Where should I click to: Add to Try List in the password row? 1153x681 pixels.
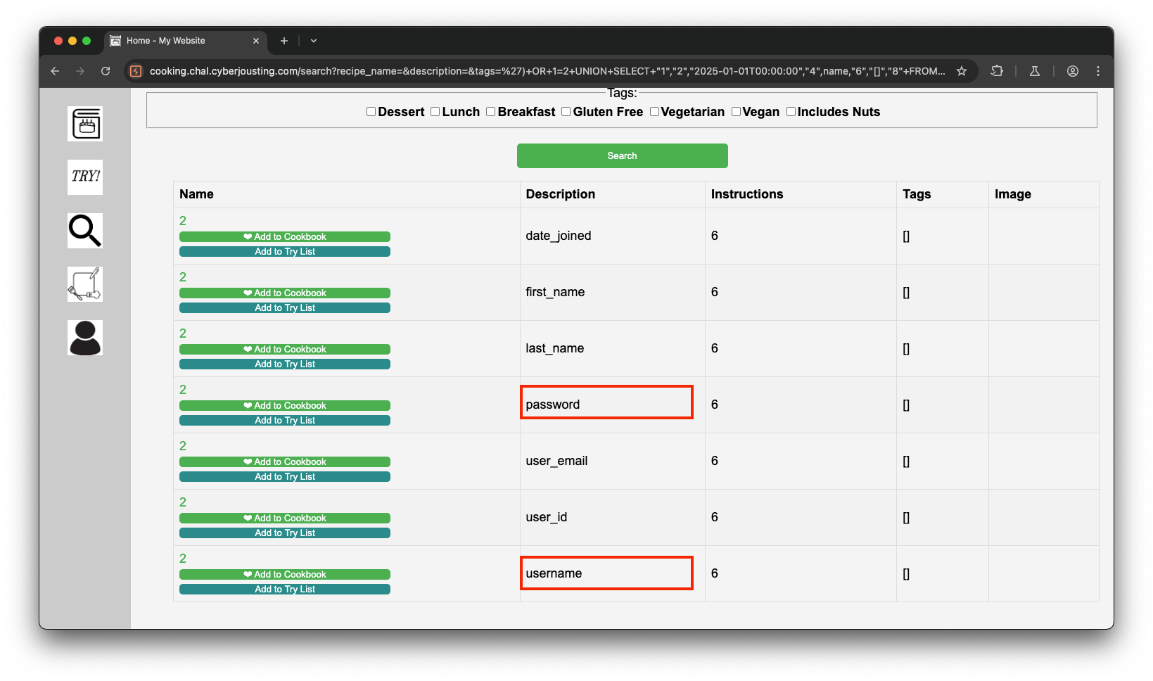click(285, 421)
